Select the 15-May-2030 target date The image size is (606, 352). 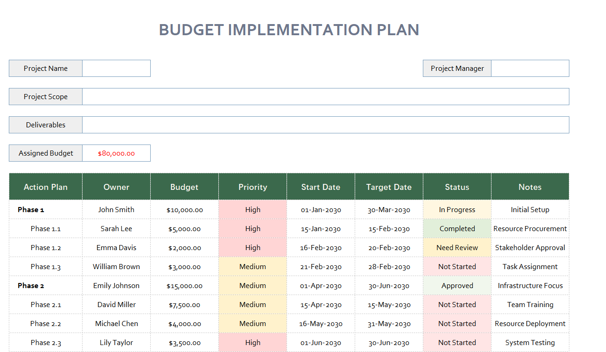(x=389, y=304)
